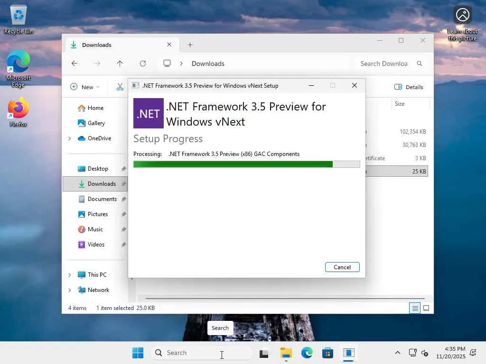Open File Explorer from taskbar
Screen dimensions: 486x364
[x=286, y=353]
